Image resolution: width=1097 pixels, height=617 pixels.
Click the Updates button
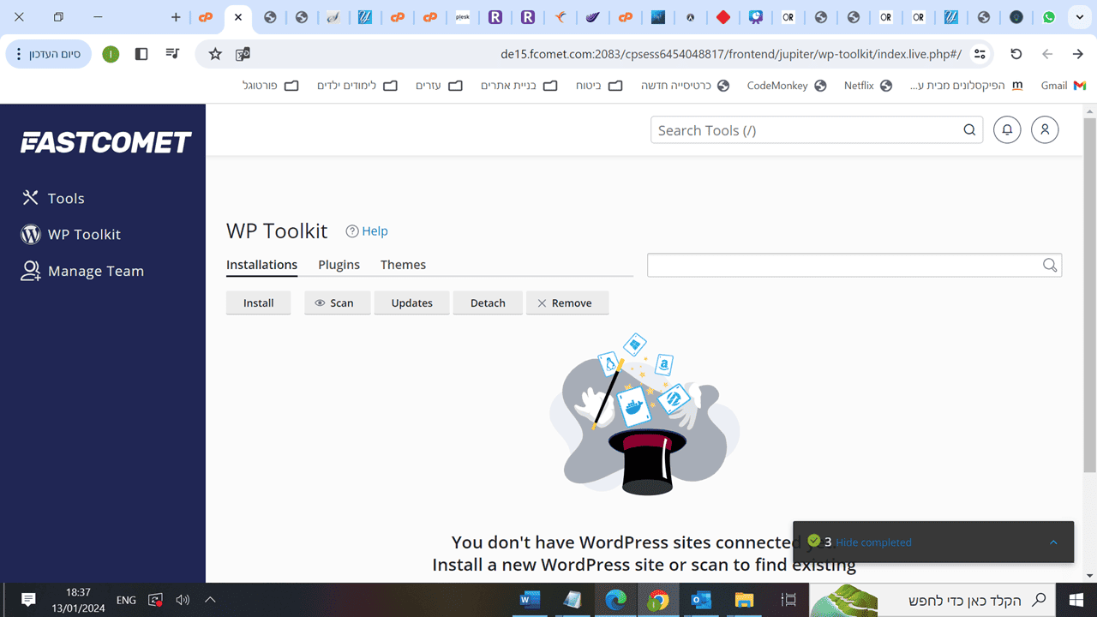[412, 303]
